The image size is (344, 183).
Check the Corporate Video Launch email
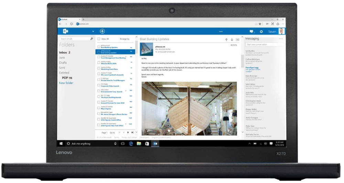[x=99, y=85]
